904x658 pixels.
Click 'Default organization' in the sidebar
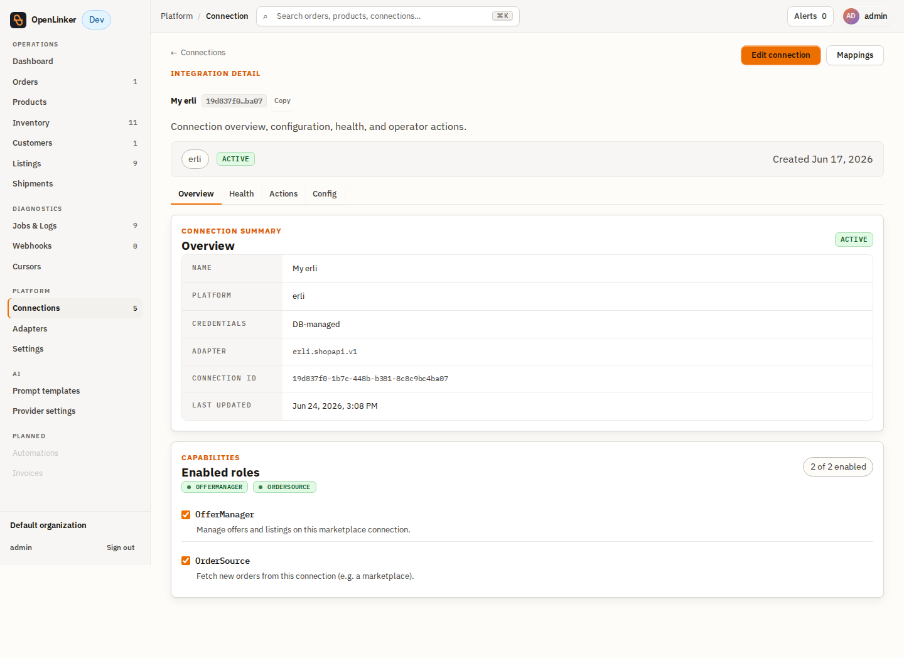pos(48,526)
